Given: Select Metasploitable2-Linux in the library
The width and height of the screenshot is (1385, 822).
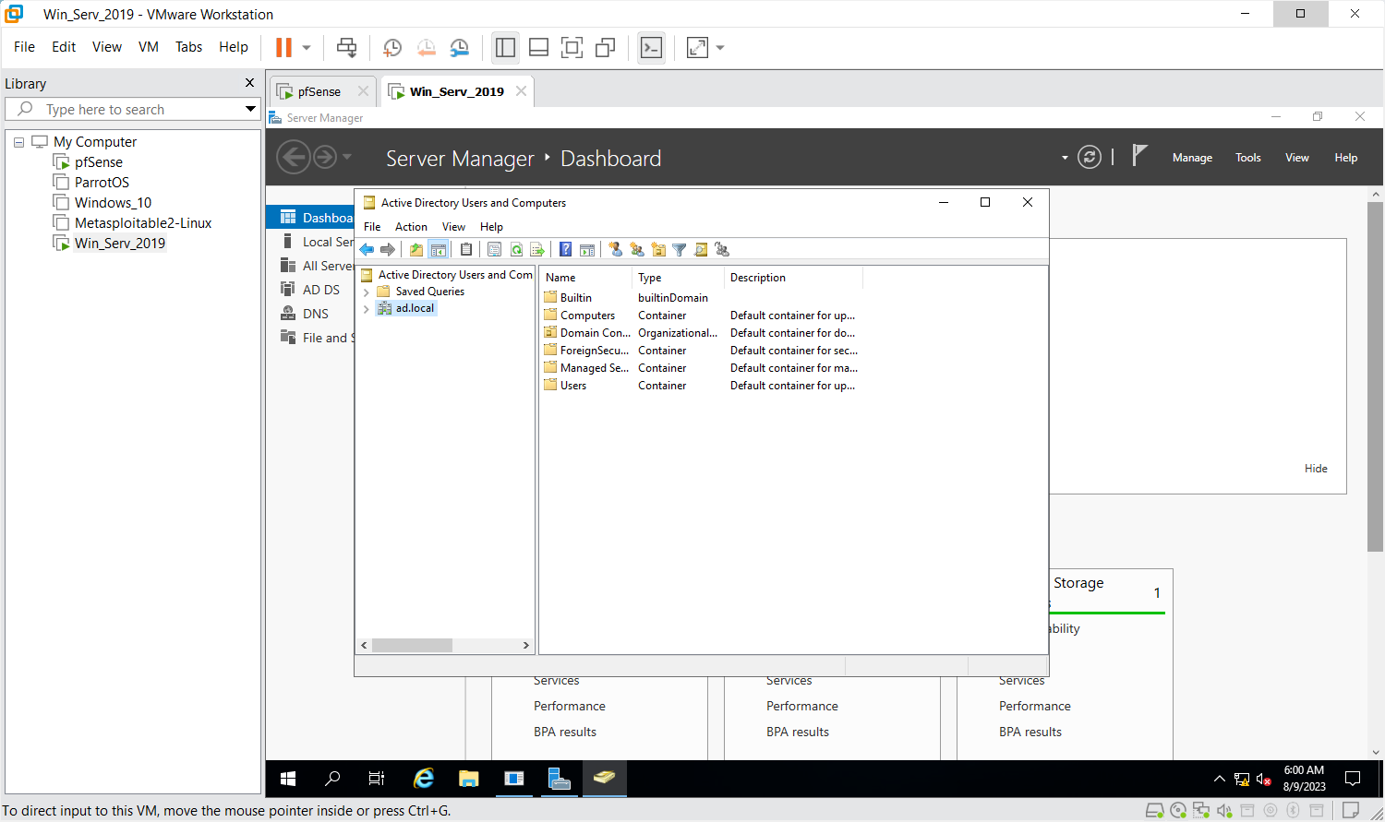Looking at the screenshot, I should [x=143, y=223].
